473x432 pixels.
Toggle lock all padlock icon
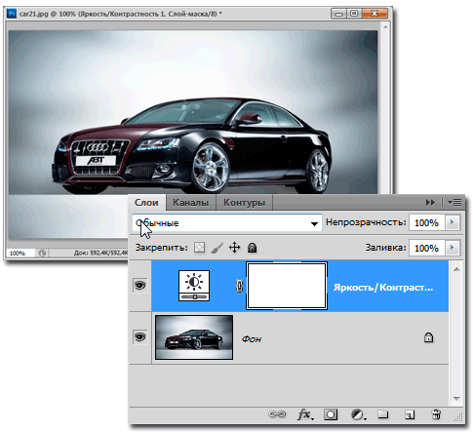(252, 248)
